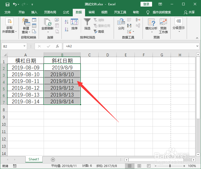The width and height of the screenshot is (201, 169).
Task: Click Connections icon in 连接 group
Action: click(x=57, y=20)
